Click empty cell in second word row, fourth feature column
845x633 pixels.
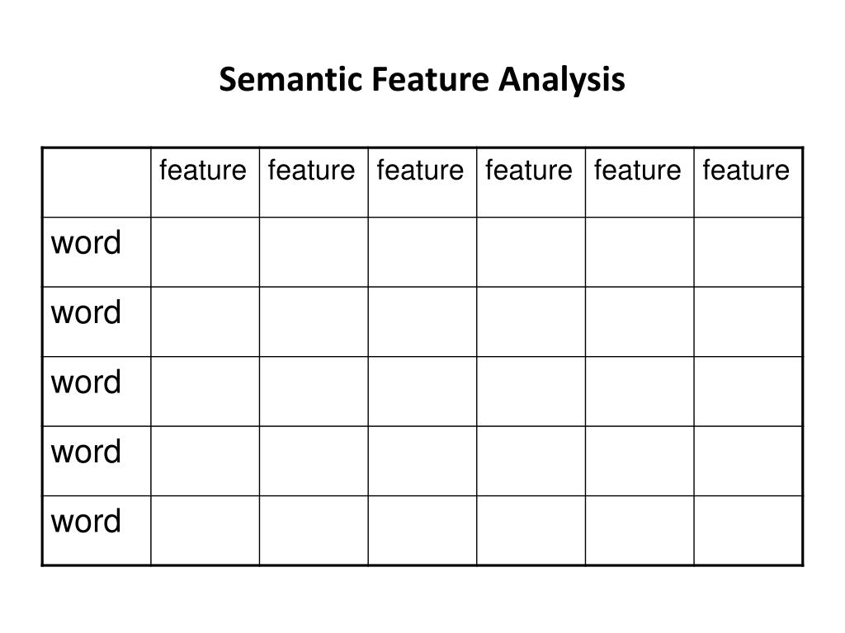click(x=531, y=321)
